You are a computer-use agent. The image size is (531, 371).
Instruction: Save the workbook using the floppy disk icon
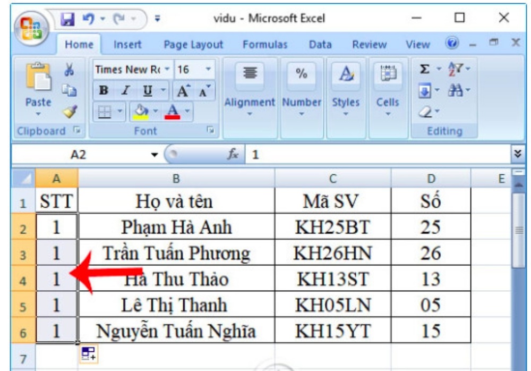[x=67, y=19]
